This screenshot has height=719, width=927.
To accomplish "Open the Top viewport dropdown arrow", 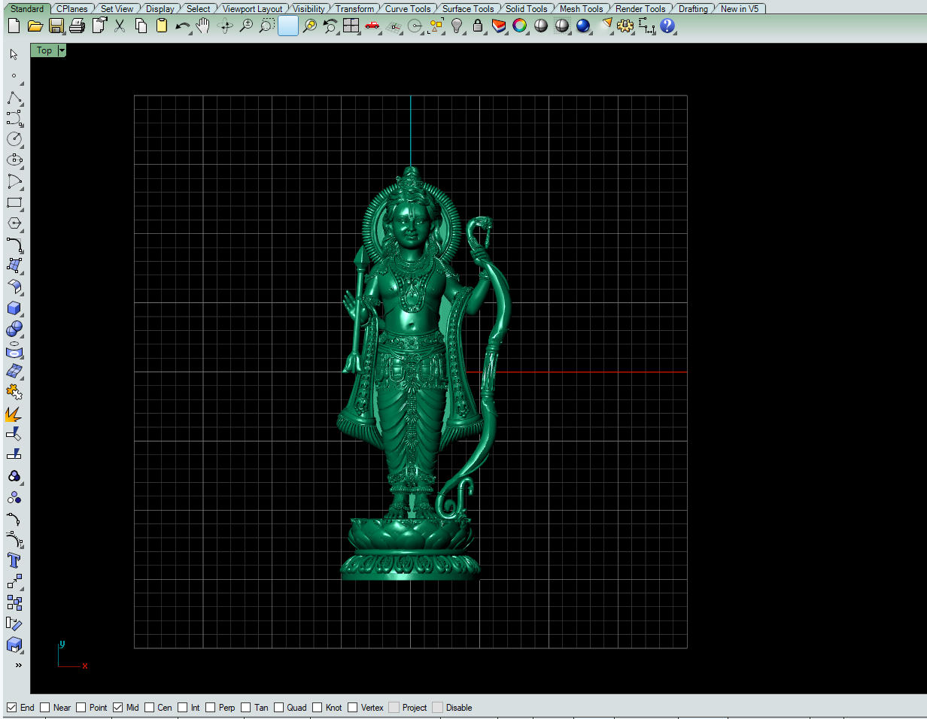I will pos(62,50).
